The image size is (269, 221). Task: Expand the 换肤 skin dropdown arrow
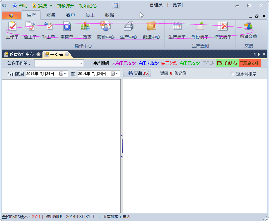tap(51, 6)
